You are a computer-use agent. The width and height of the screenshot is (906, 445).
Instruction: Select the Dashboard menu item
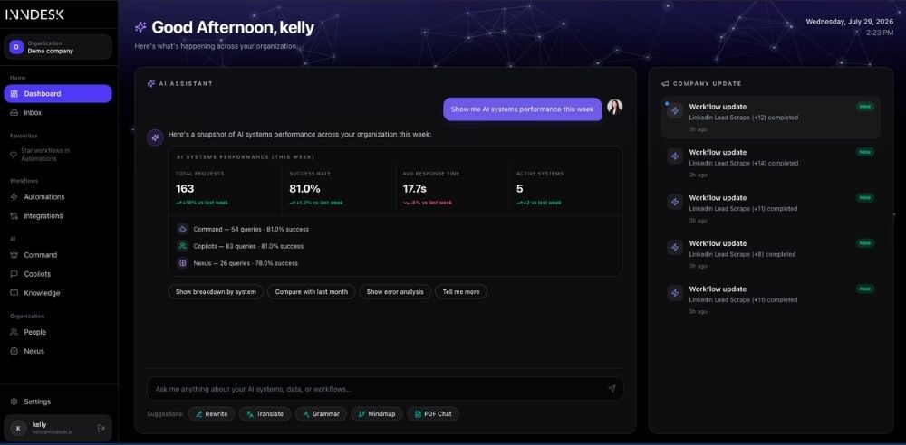[x=58, y=93]
